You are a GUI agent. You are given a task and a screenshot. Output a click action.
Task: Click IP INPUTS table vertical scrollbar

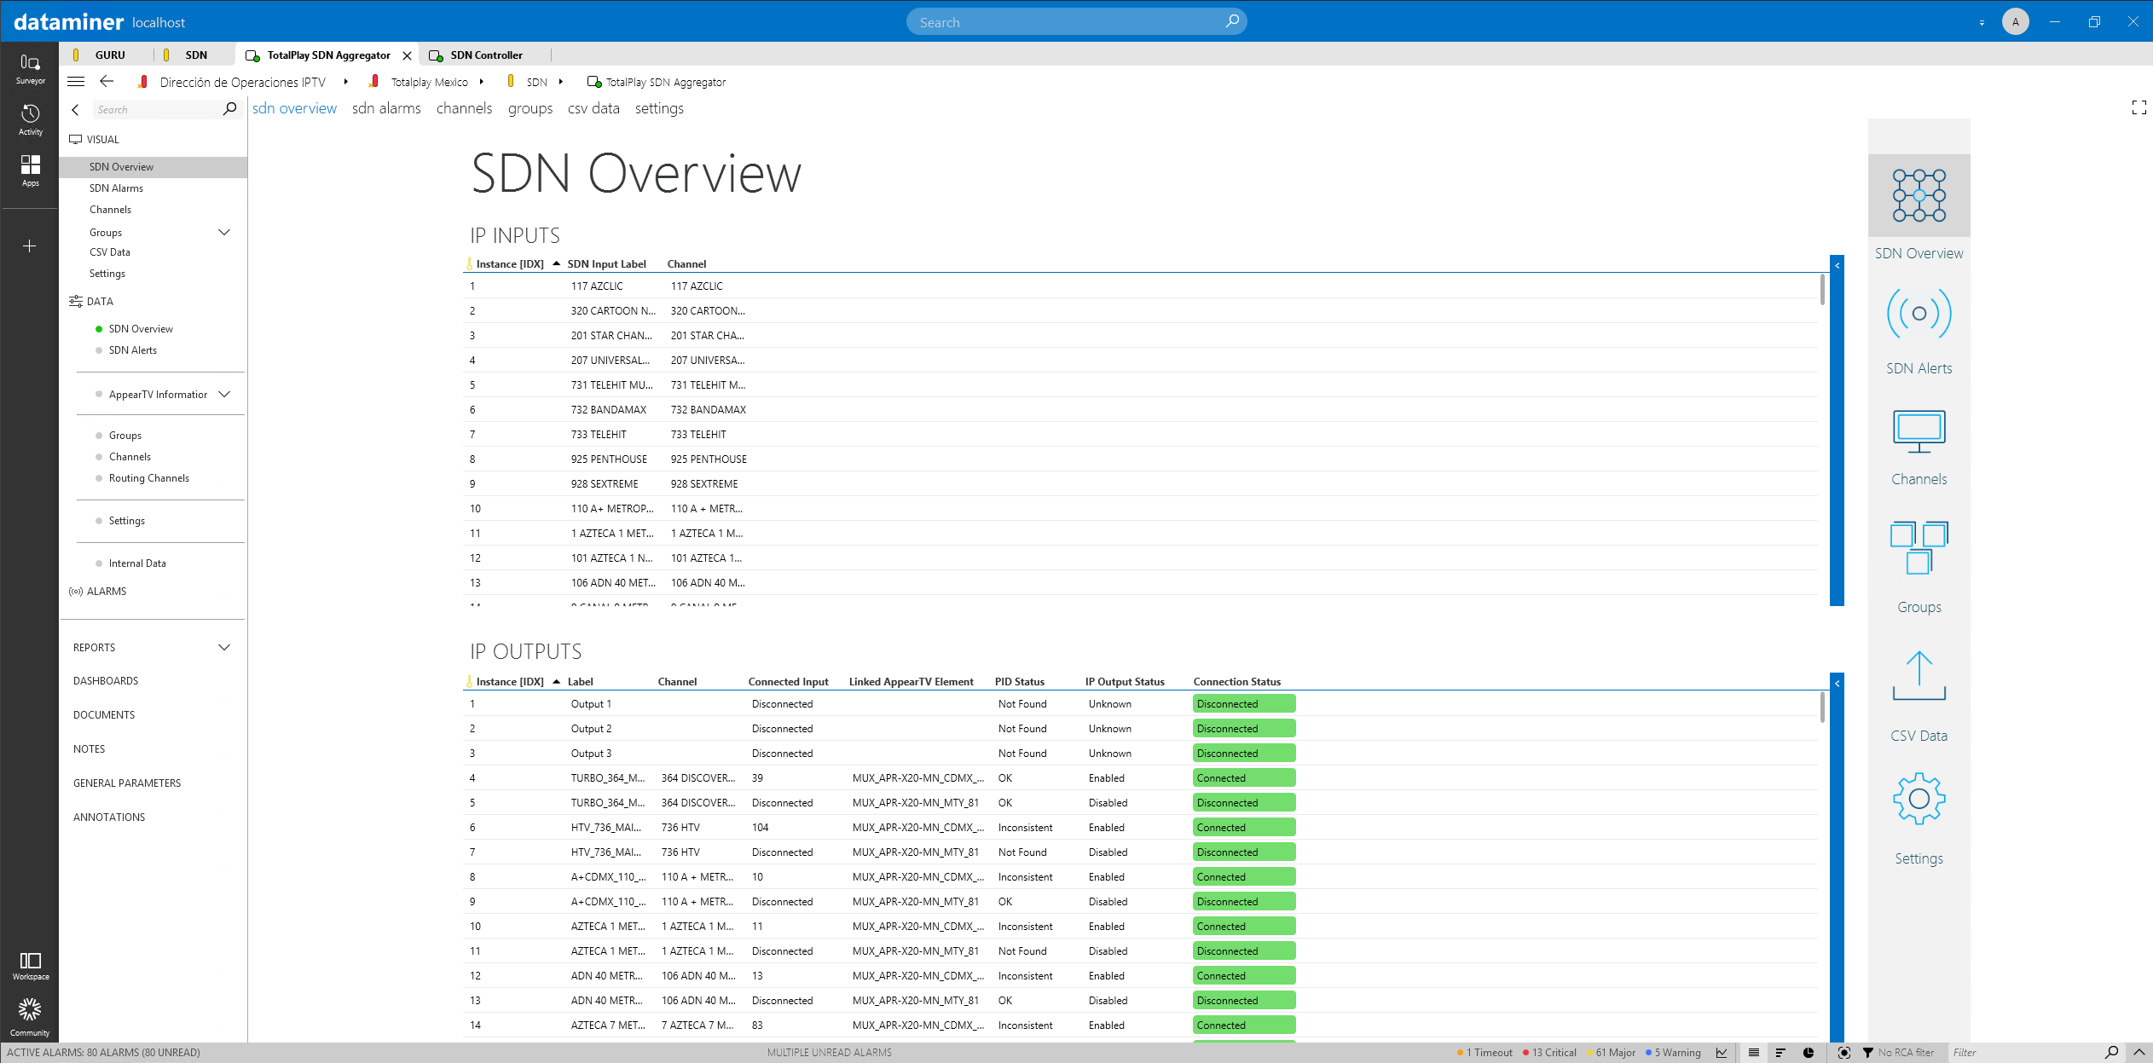[x=1822, y=290]
